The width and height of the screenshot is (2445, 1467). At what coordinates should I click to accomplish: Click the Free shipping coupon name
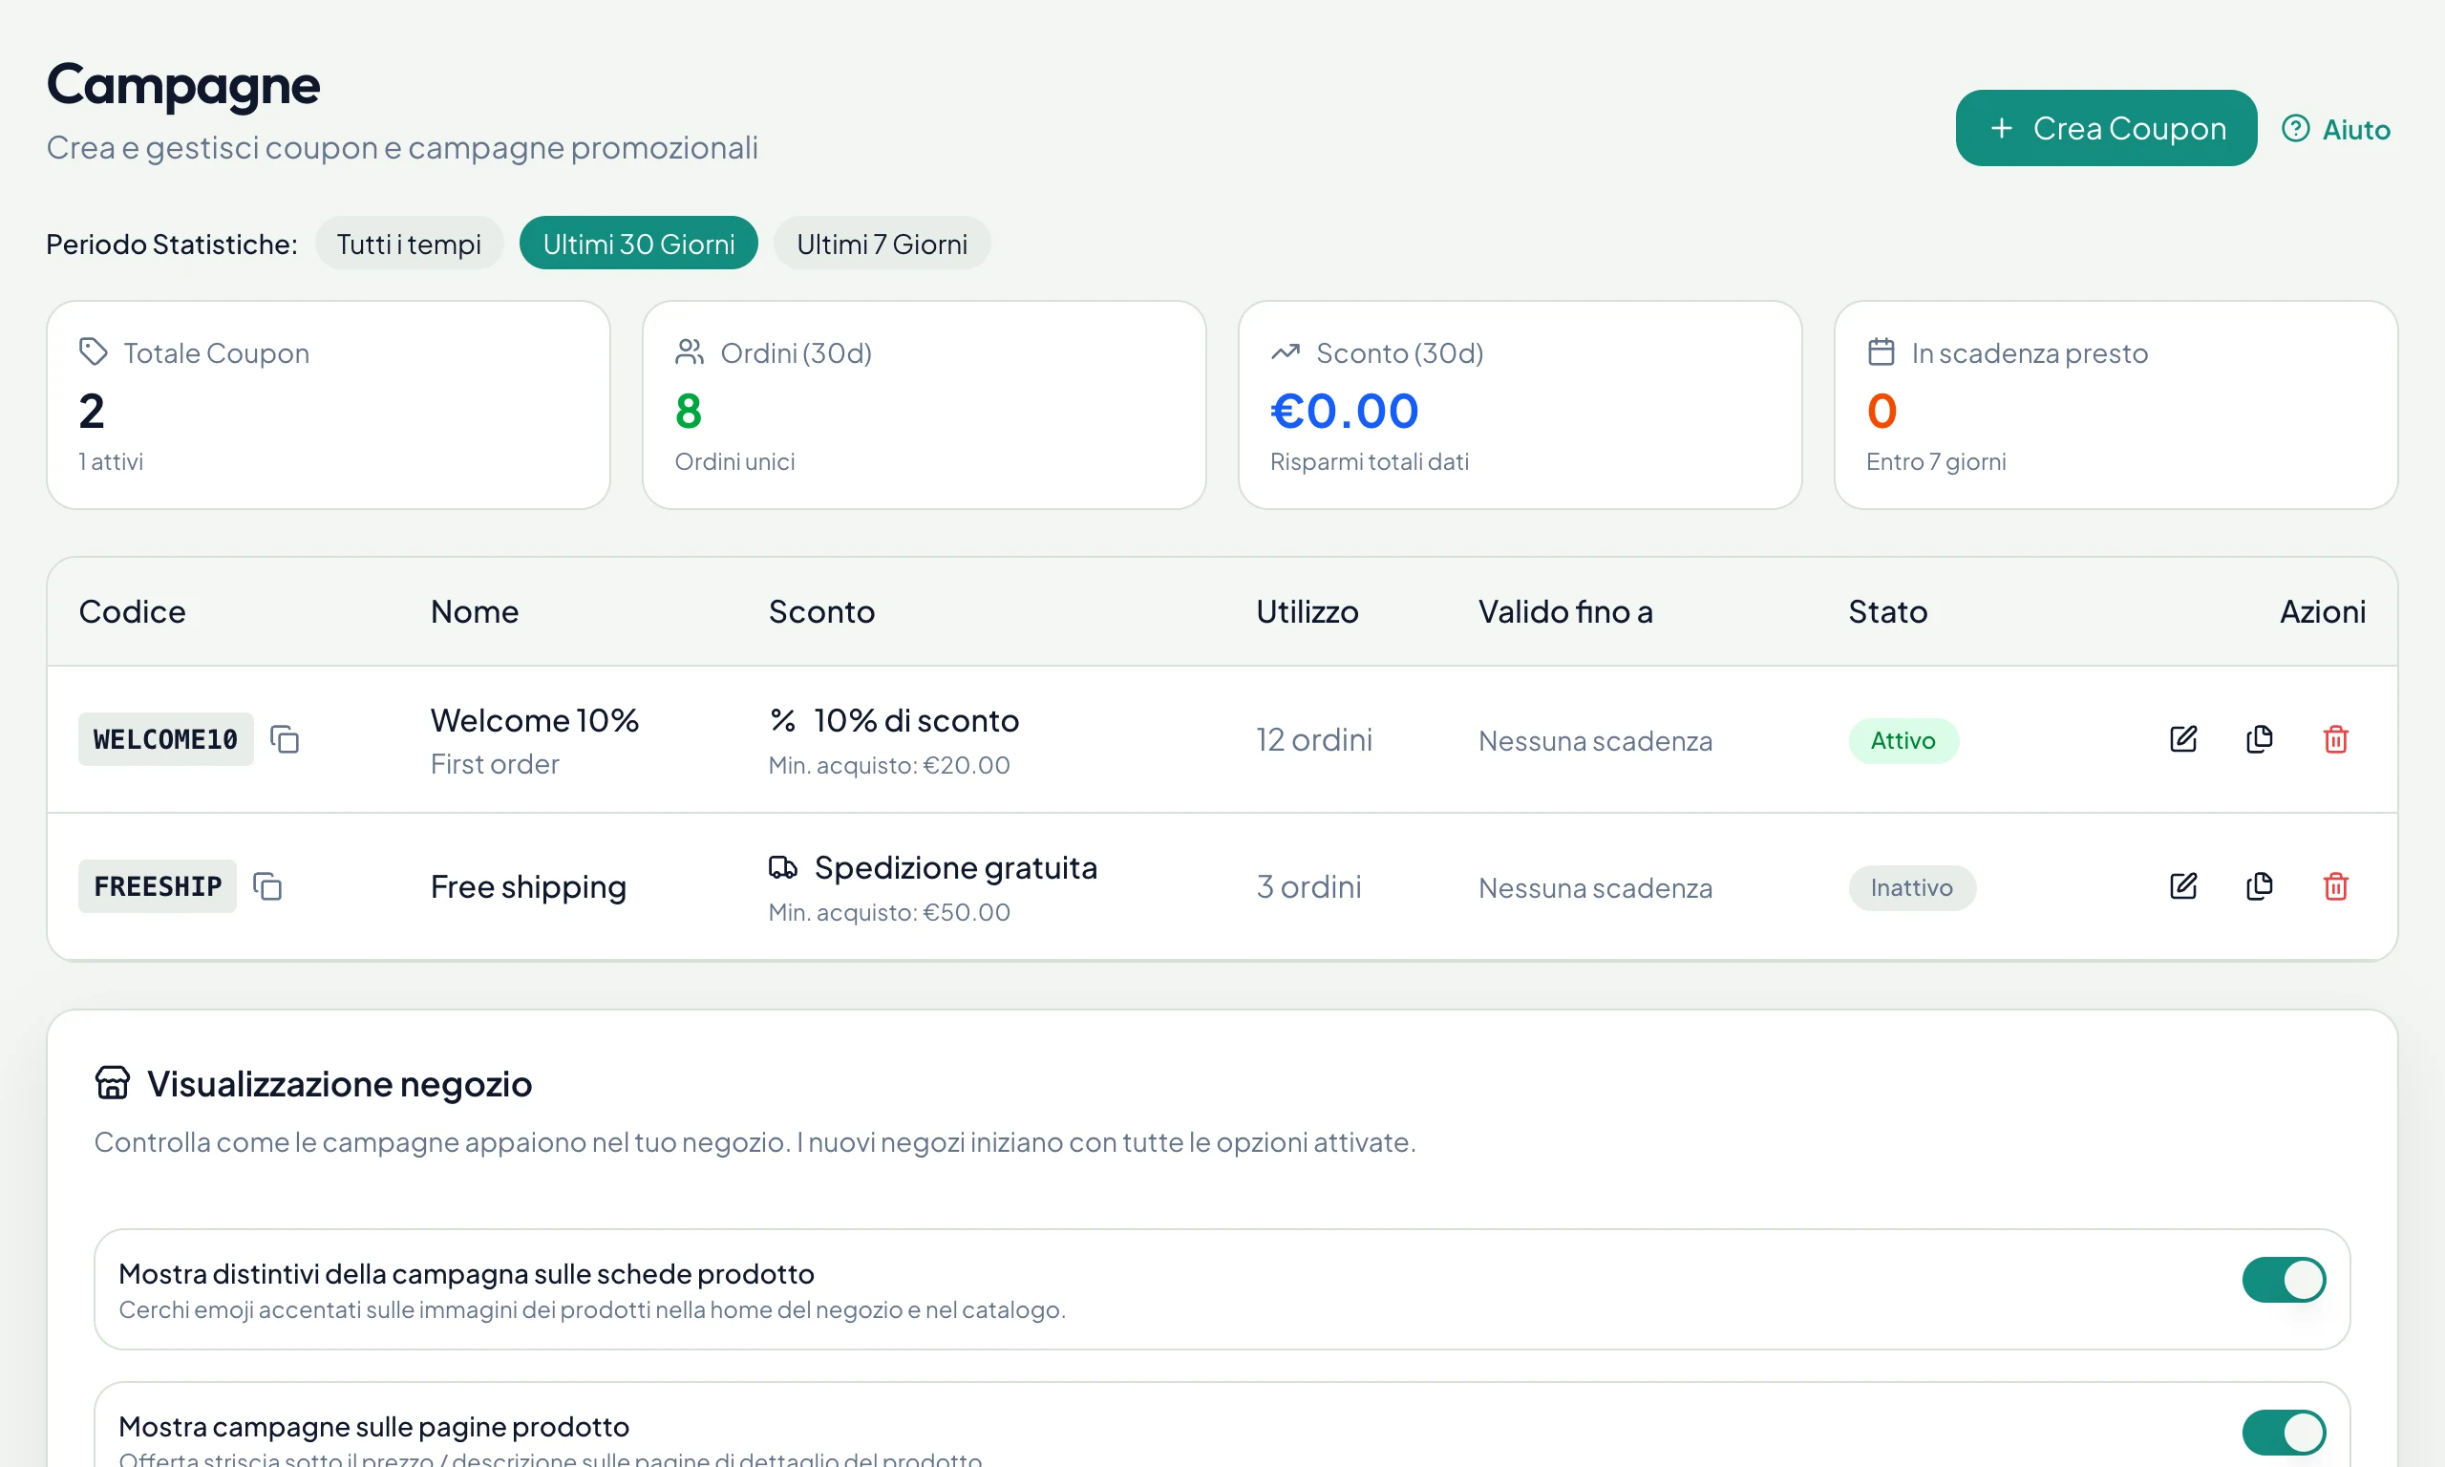[529, 886]
